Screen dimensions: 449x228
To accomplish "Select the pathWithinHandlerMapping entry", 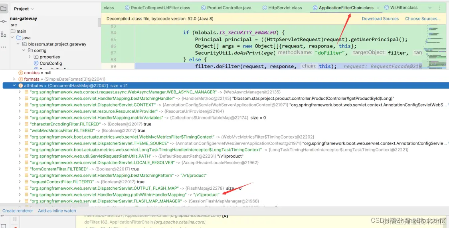I will [x=125, y=194].
